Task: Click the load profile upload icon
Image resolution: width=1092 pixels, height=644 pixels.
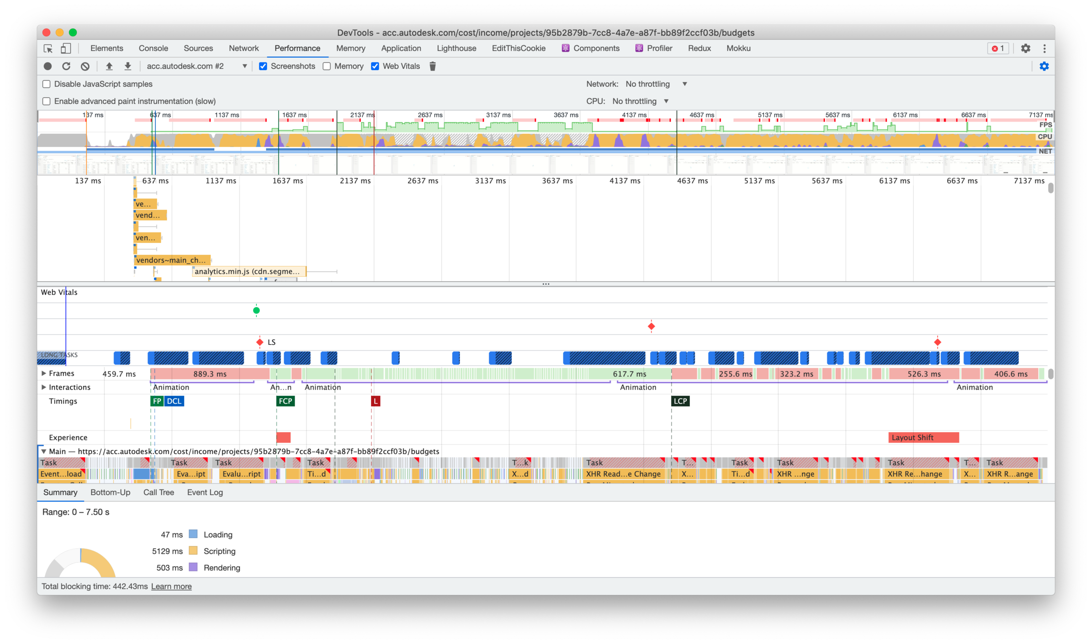Action: pyautogui.click(x=109, y=66)
